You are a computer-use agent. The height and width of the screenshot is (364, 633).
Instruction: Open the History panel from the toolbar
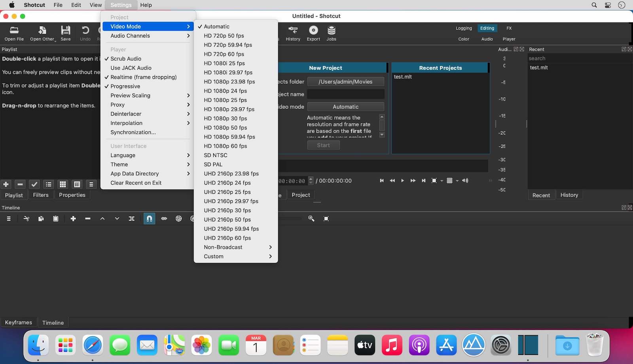[293, 33]
